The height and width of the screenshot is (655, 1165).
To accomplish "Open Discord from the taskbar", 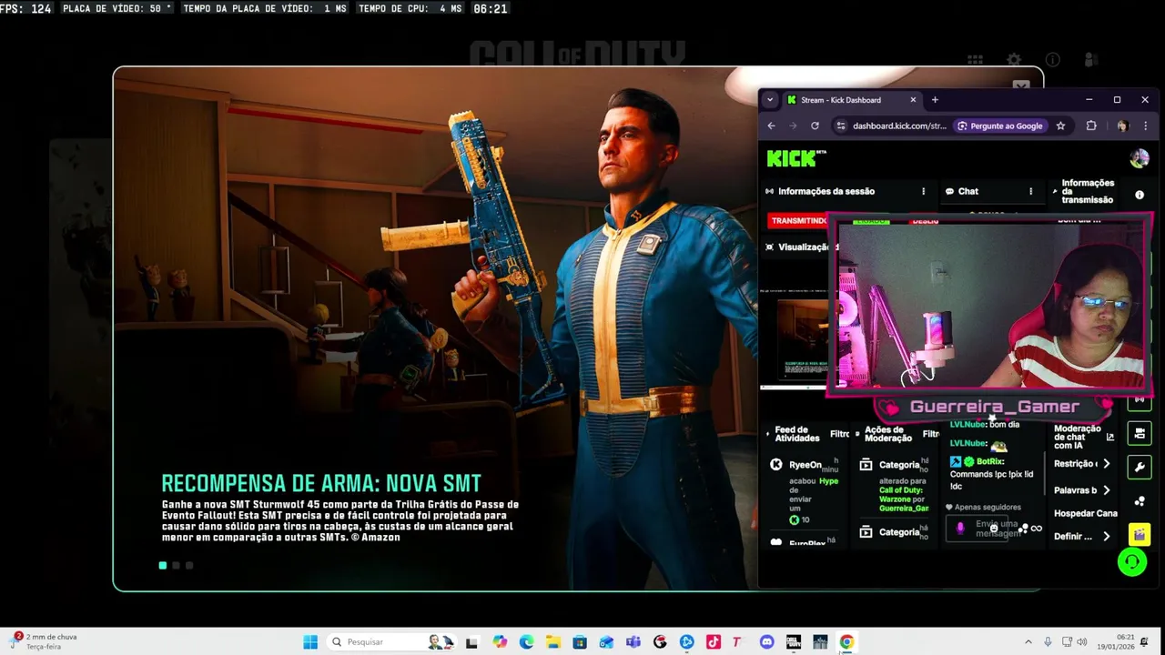I will 766,642.
